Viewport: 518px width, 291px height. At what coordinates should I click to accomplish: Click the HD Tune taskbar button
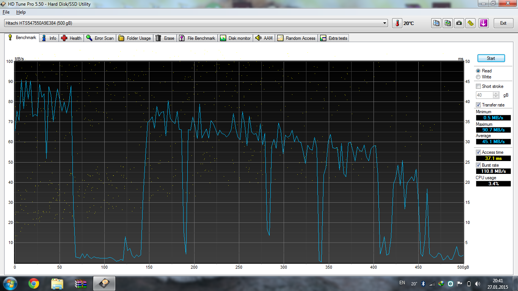(x=104, y=283)
